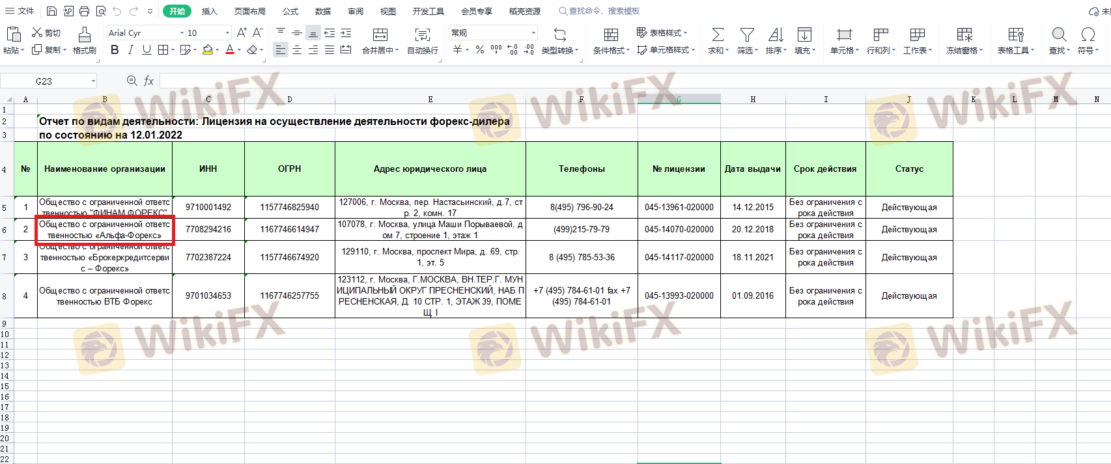Open Print Preview icon
The width and height of the screenshot is (1111, 464).
point(100,11)
